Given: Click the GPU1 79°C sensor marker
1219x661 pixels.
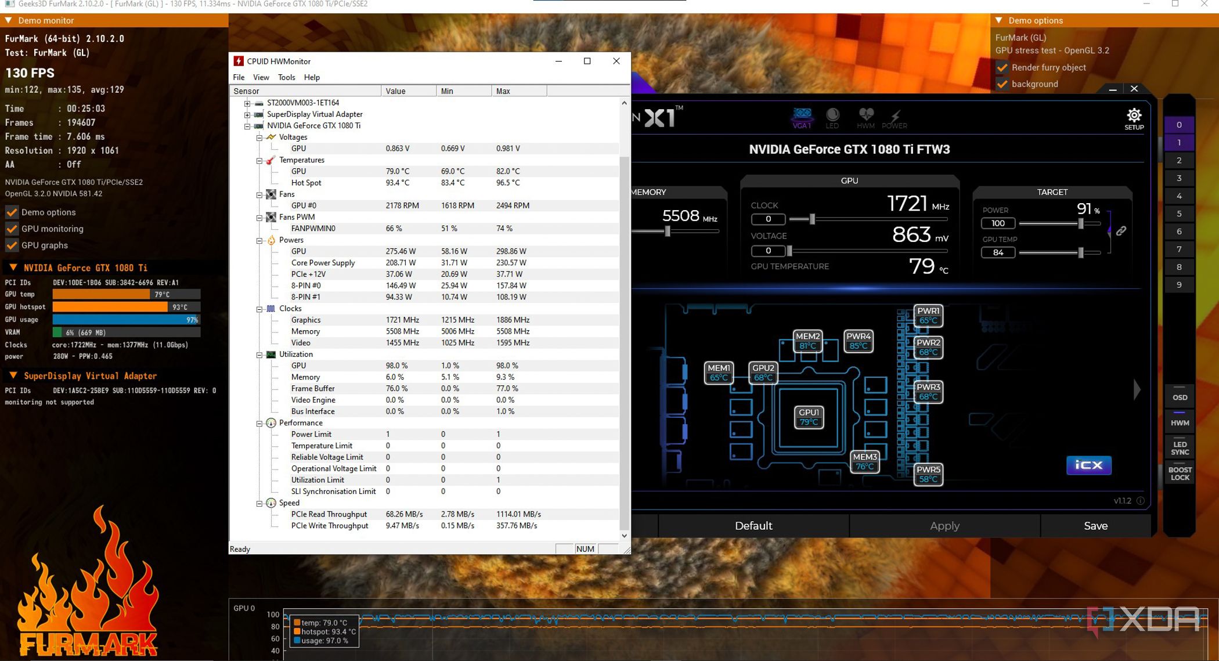Looking at the screenshot, I should 809,417.
